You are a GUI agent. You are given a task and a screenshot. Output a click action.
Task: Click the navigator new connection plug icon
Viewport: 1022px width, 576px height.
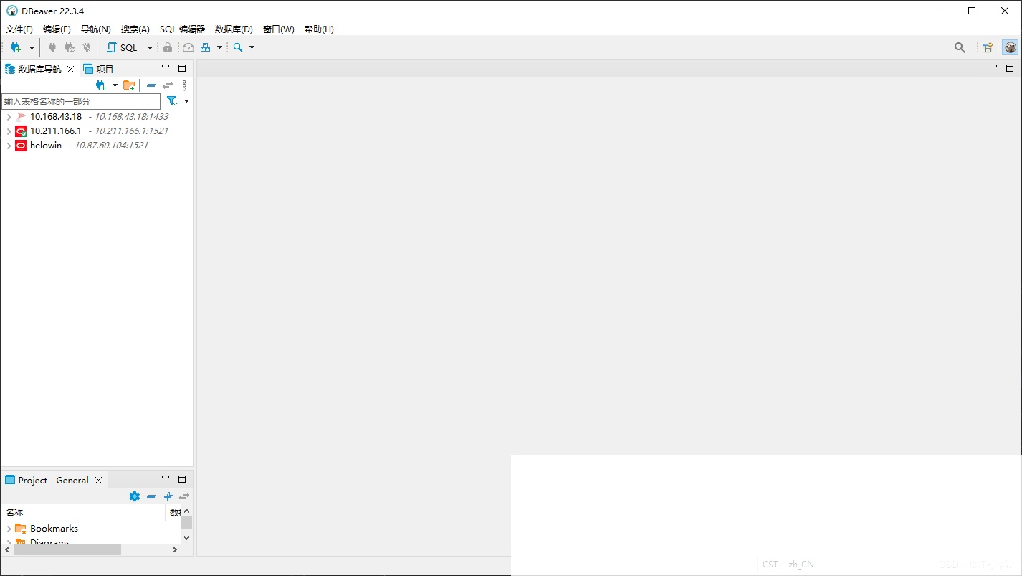100,85
